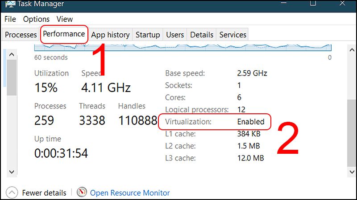This screenshot has height=200, width=357.
Task: View the Services tab
Action: 233,35
